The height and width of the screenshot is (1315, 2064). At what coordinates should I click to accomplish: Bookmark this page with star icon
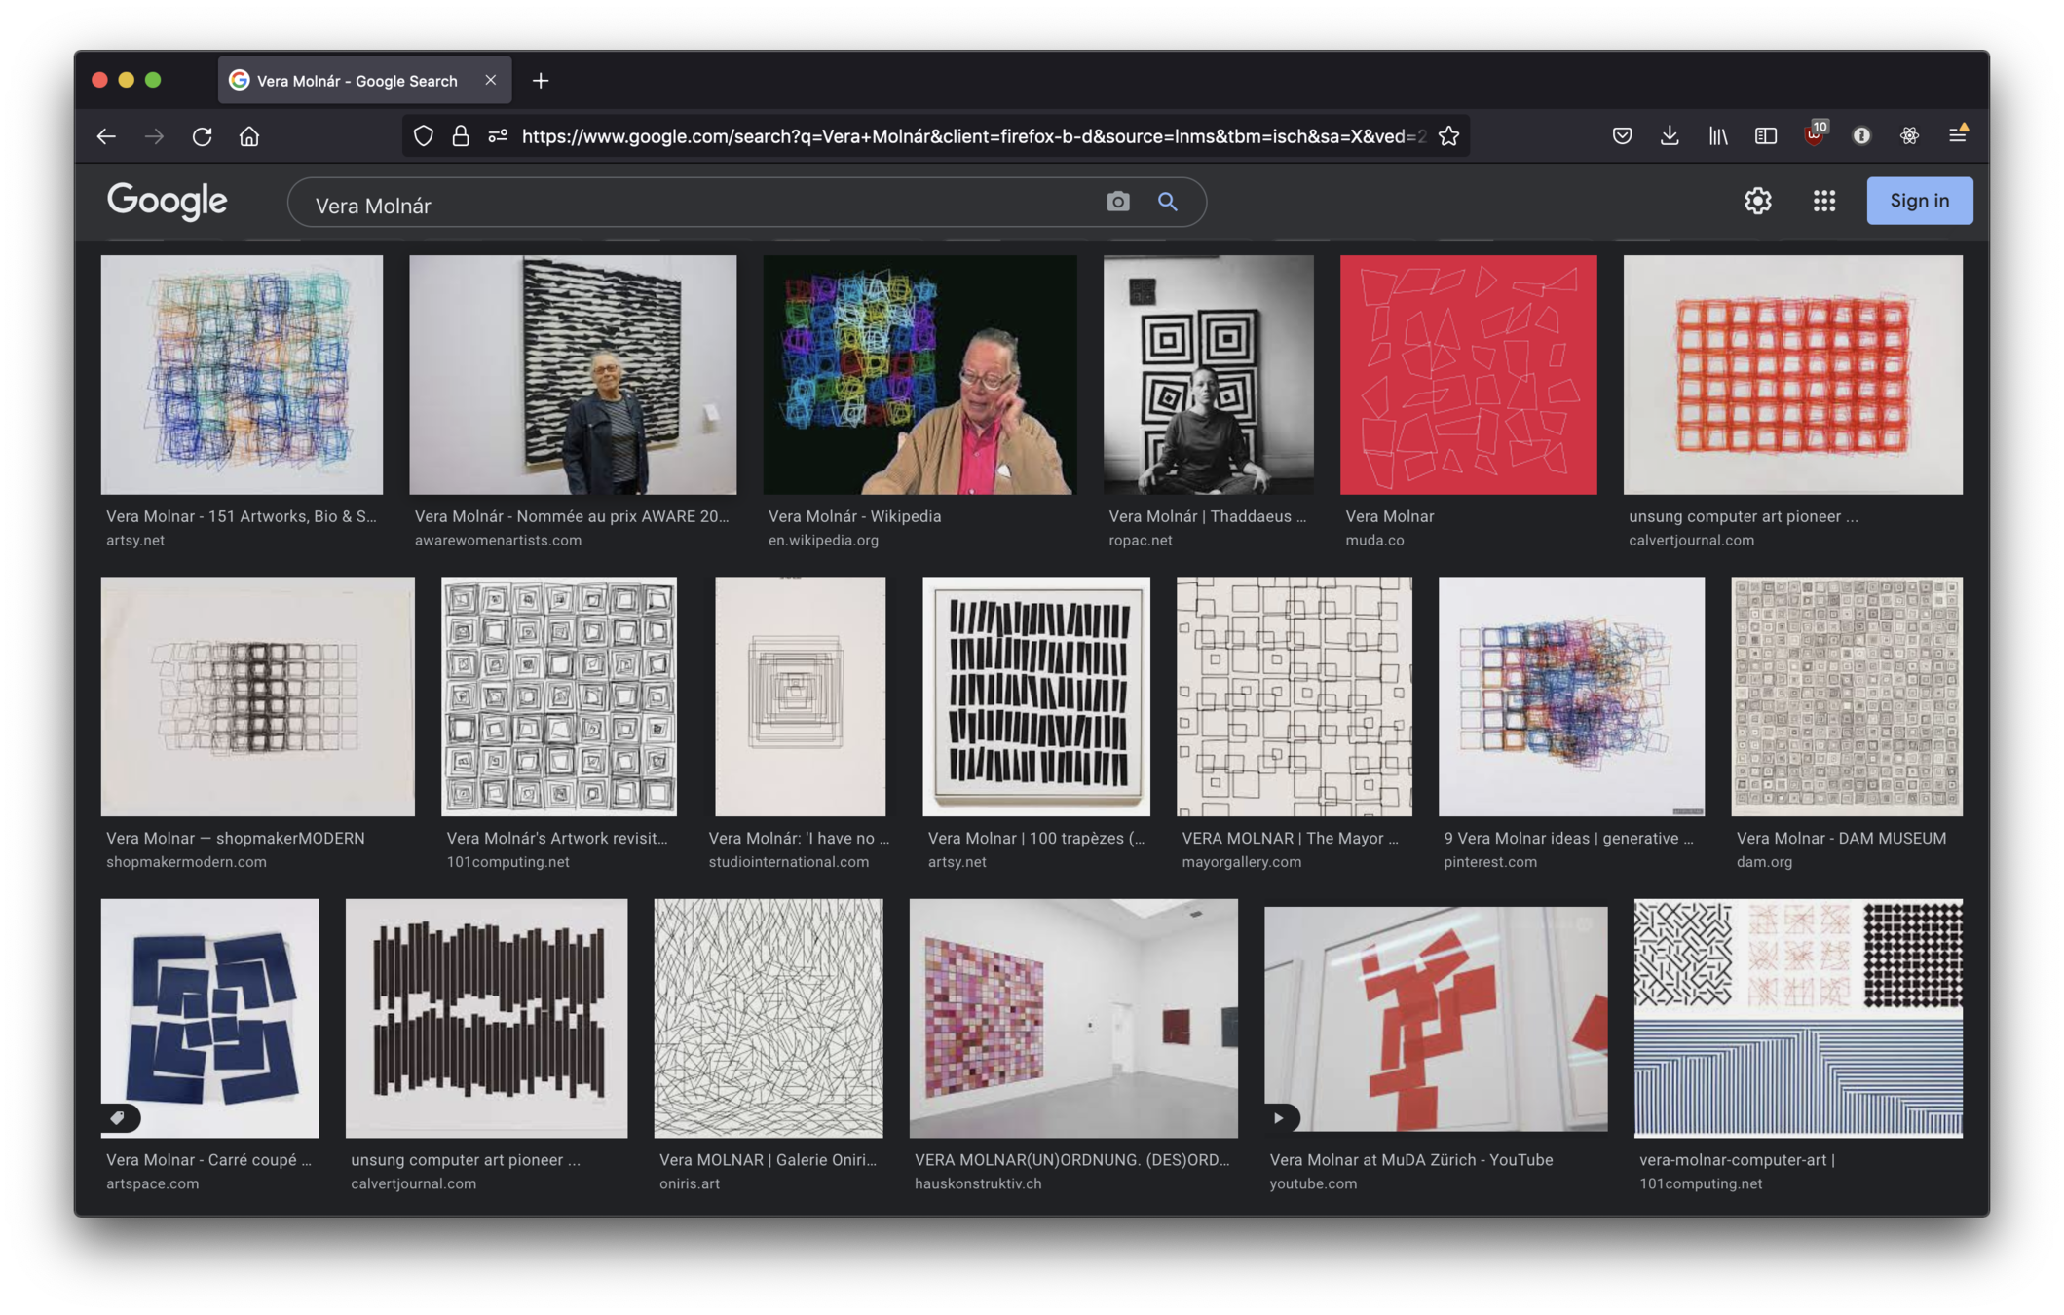(1448, 136)
